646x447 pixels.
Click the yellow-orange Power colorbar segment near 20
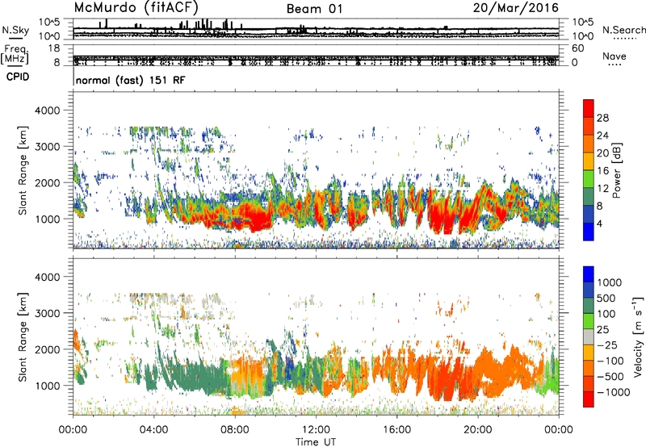[589, 161]
